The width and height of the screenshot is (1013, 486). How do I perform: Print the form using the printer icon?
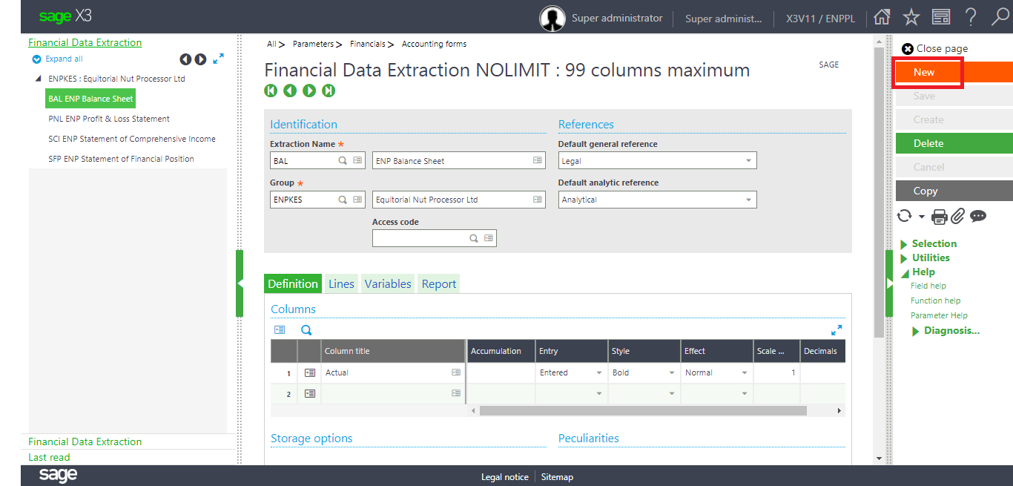coord(939,216)
